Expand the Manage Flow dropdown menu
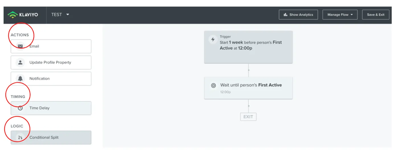The image size is (395, 154). click(352, 15)
